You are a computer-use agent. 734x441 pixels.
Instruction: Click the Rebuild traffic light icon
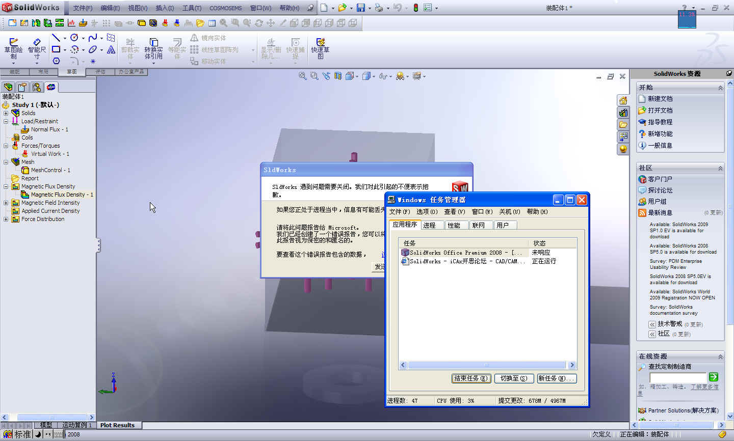click(416, 8)
